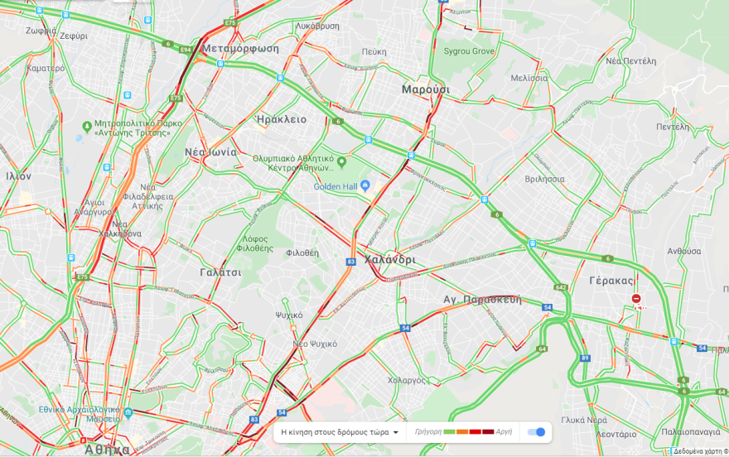Click the route 83 shield near Χαλάνδρι
The image size is (729, 457).
(x=350, y=262)
